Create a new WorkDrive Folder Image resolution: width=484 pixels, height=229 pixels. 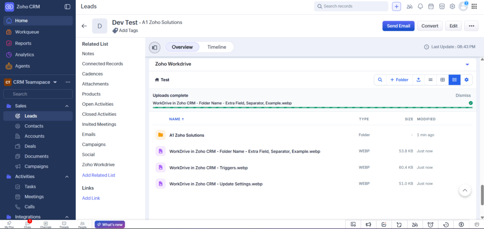point(399,79)
